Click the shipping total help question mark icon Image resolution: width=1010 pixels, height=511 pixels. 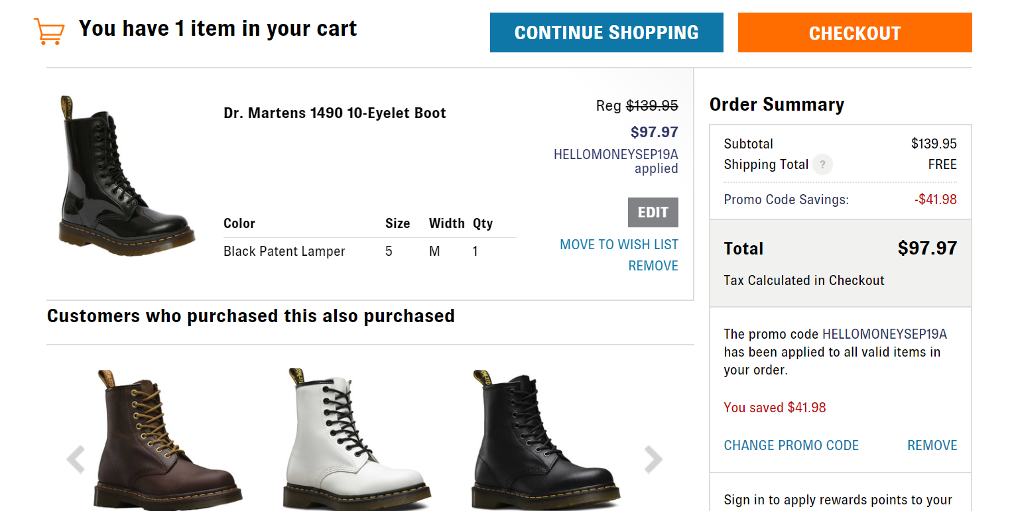click(x=823, y=164)
